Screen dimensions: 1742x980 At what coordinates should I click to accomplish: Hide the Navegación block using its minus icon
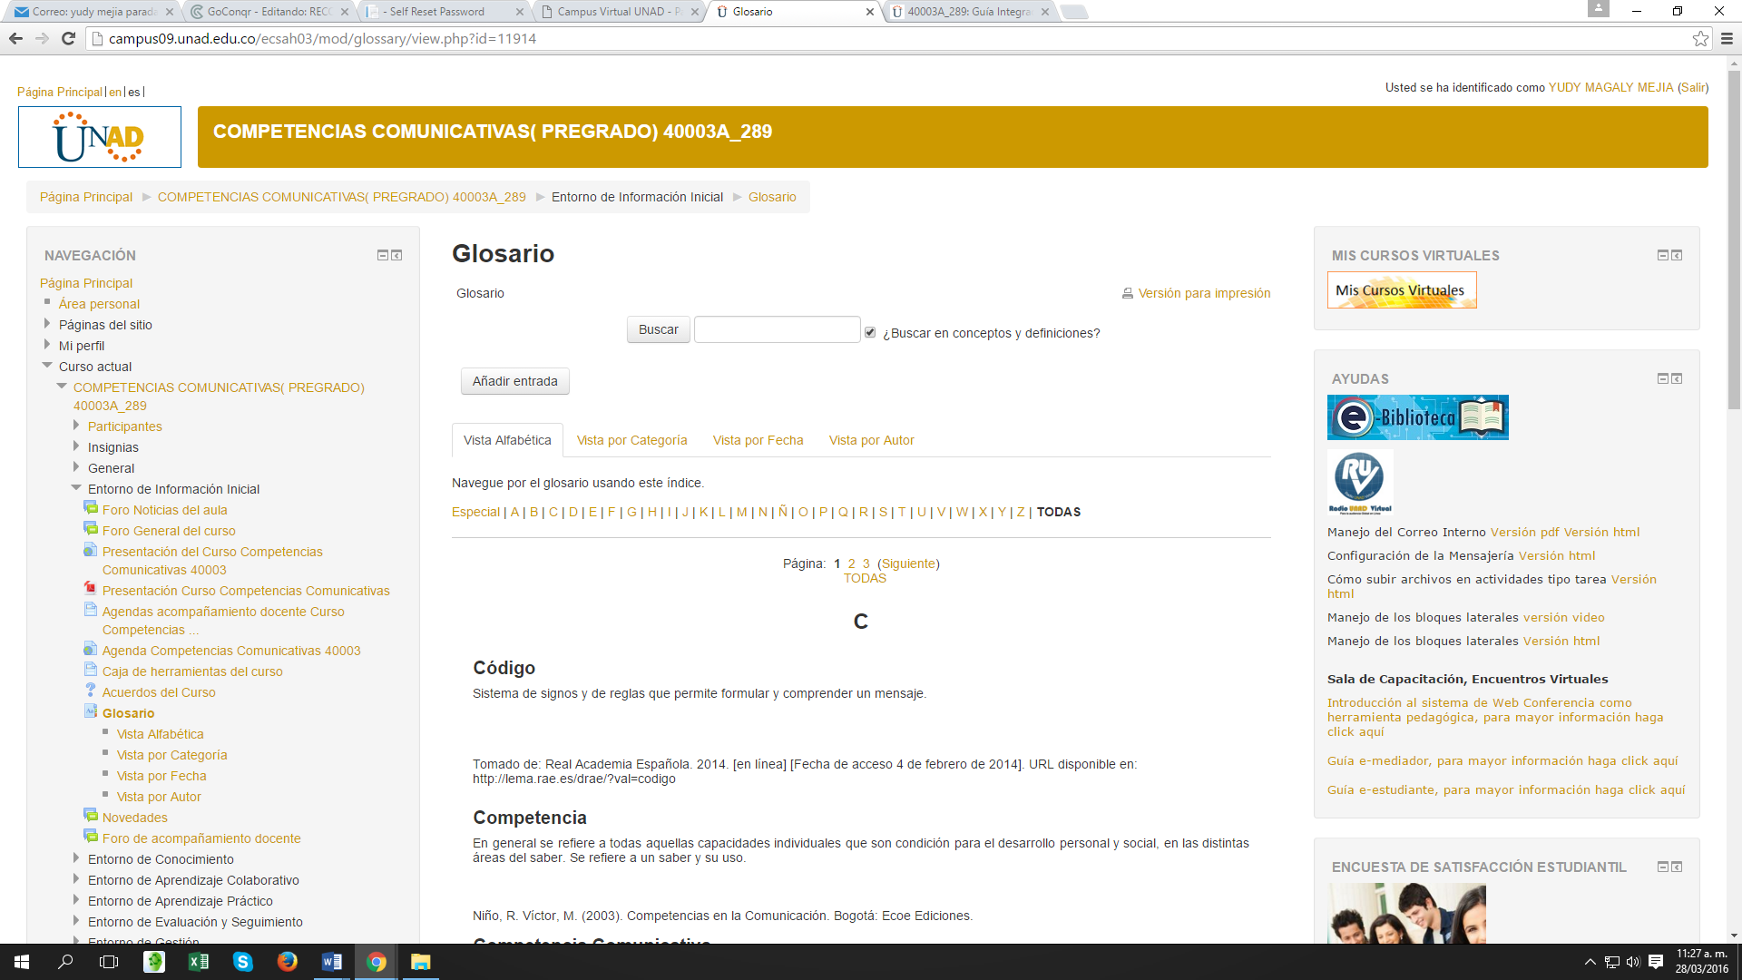(x=382, y=255)
